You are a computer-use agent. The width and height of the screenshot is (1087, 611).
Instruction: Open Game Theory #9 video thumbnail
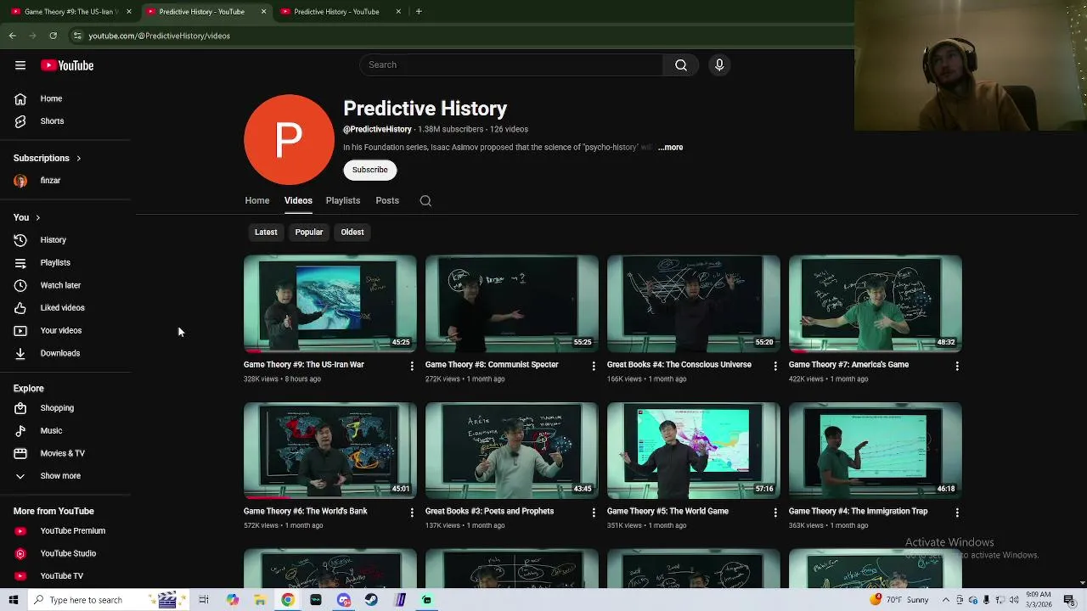pyautogui.click(x=330, y=304)
